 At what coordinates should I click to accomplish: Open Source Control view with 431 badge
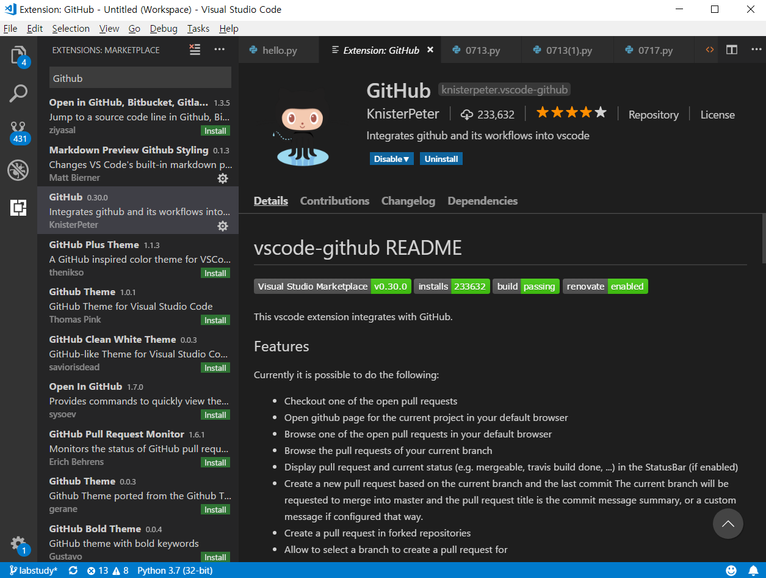18,132
